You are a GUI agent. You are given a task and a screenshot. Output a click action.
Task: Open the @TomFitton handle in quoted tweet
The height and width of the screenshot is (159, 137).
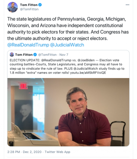[47, 55]
